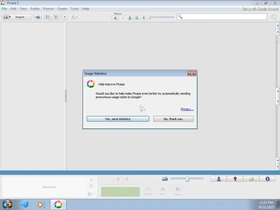The image size is (280, 210).
Task: Filter by uploaded photos arrow icon
Action: pyautogui.click(x=123, y=18)
